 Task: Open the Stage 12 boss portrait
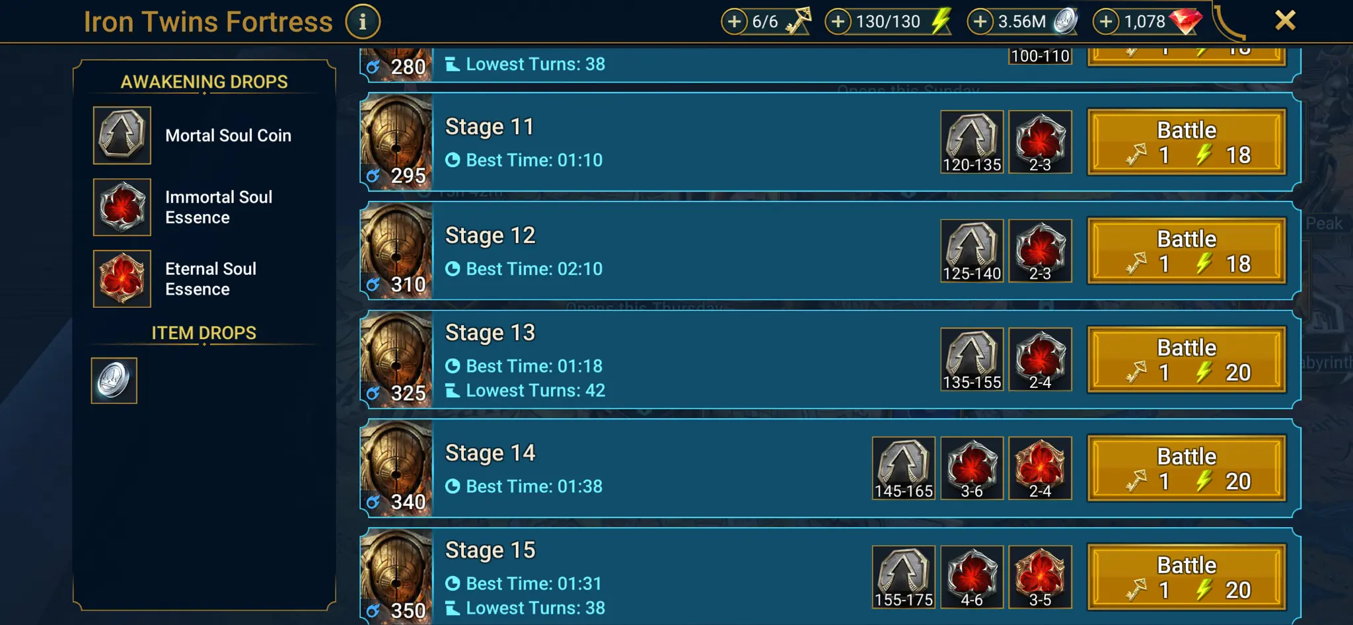click(396, 251)
